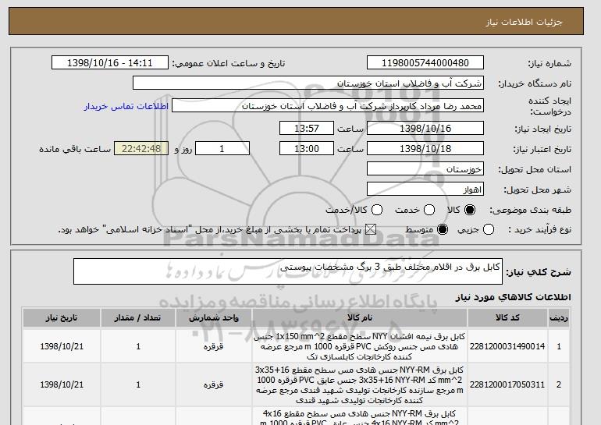Click the تاریخ اعتبار نیاز date 1398/10/18

click(425, 149)
